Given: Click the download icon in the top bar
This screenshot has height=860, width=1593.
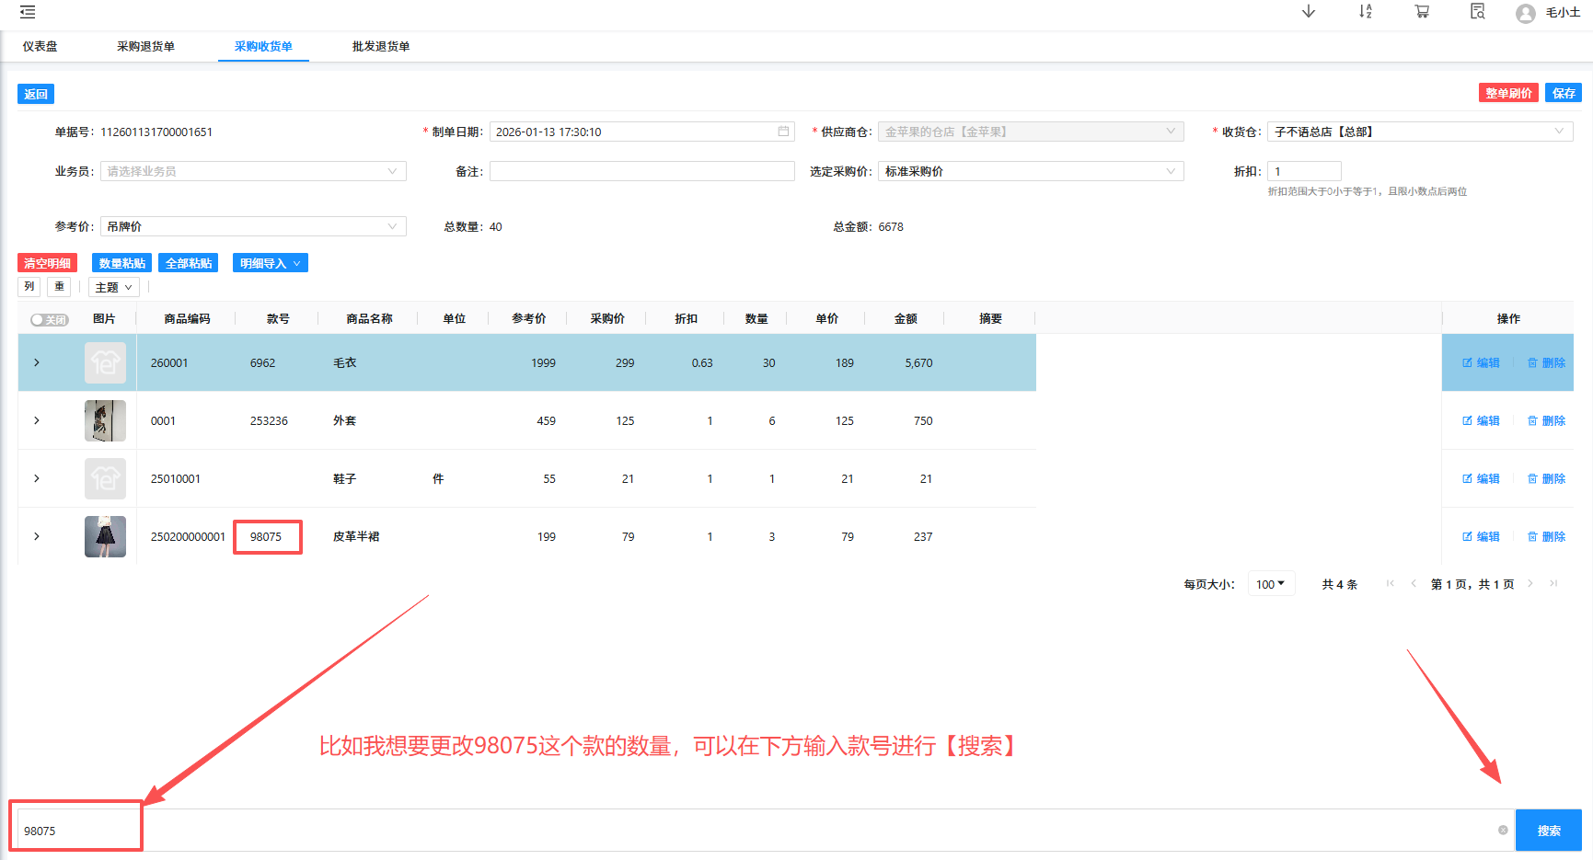Looking at the screenshot, I should coord(1309,12).
